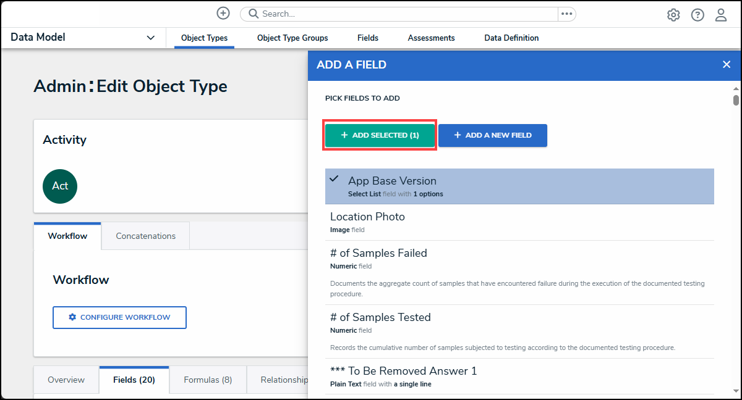Click gear icon in Configure Workflow button

[72, 317]
